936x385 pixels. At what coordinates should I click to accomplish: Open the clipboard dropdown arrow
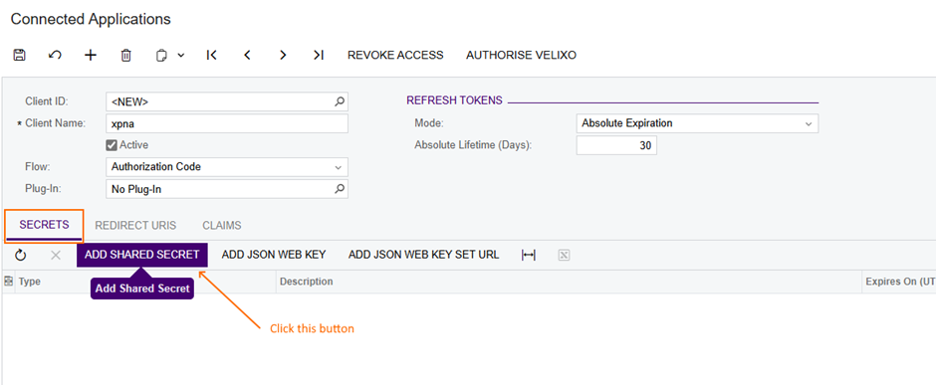[181, 56]
